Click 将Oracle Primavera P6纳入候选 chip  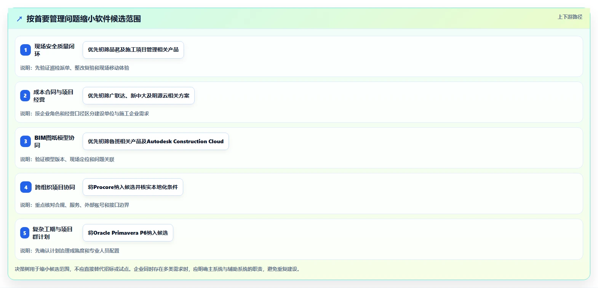click(x=128, y=233)
